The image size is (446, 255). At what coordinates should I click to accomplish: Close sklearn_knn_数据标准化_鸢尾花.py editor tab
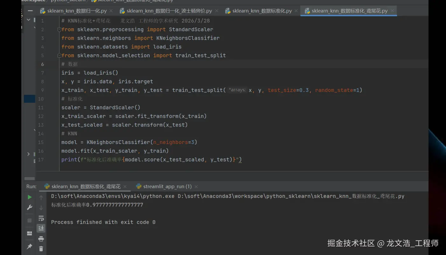tap(392, 11)
